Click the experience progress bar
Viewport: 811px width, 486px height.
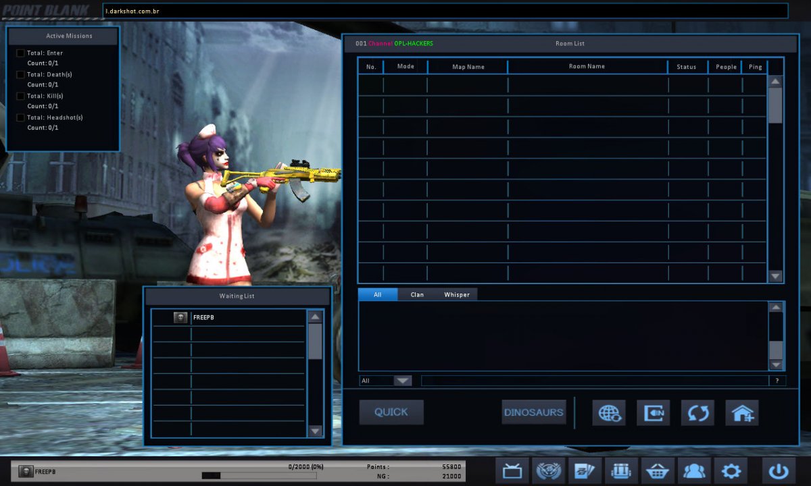pos(259,475)
